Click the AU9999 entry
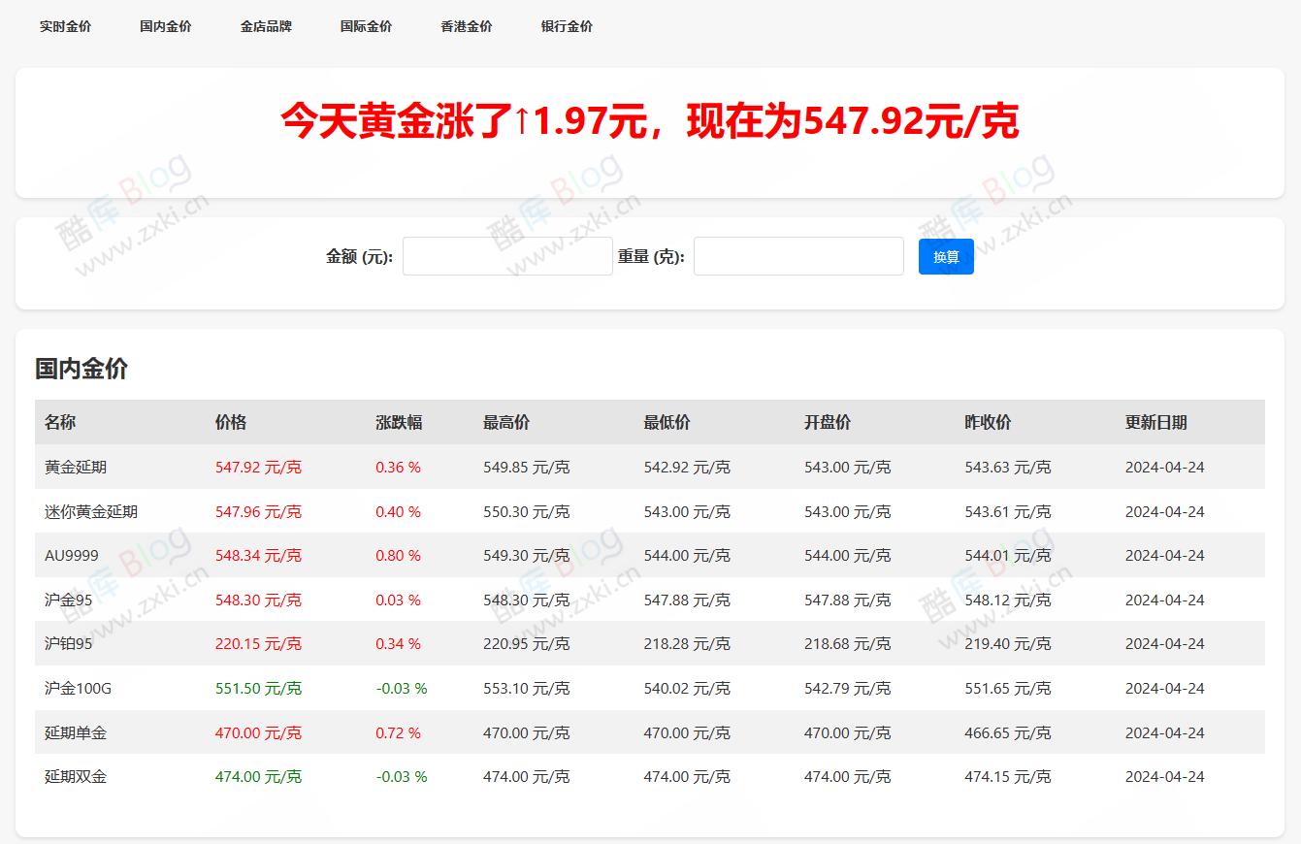Viewport: 1301px width, 844px height. click(x=69, y=556)
